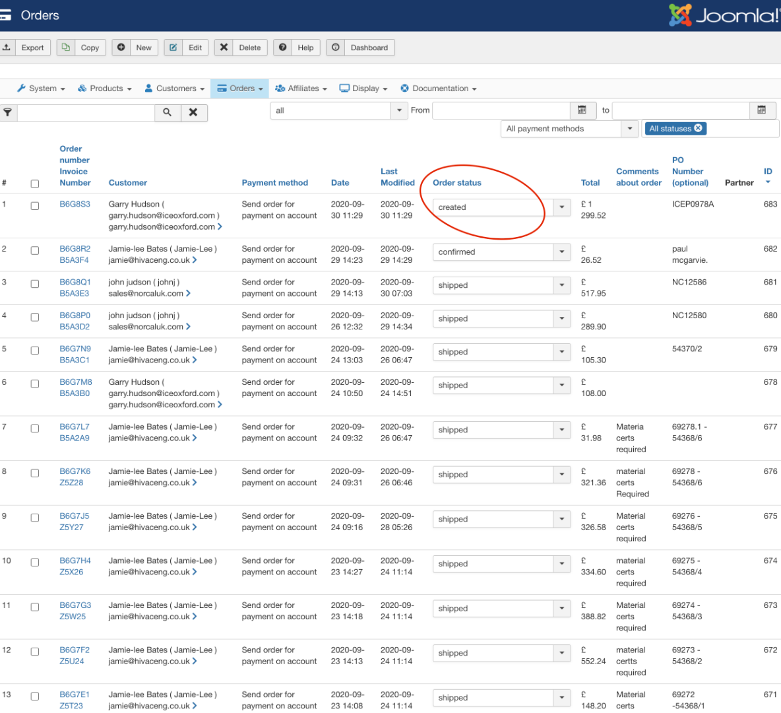The image size is (781, 713).
Task: Expand the 'confirmed' status dropdown for B6G8R2
Action: tap(561, 252)
